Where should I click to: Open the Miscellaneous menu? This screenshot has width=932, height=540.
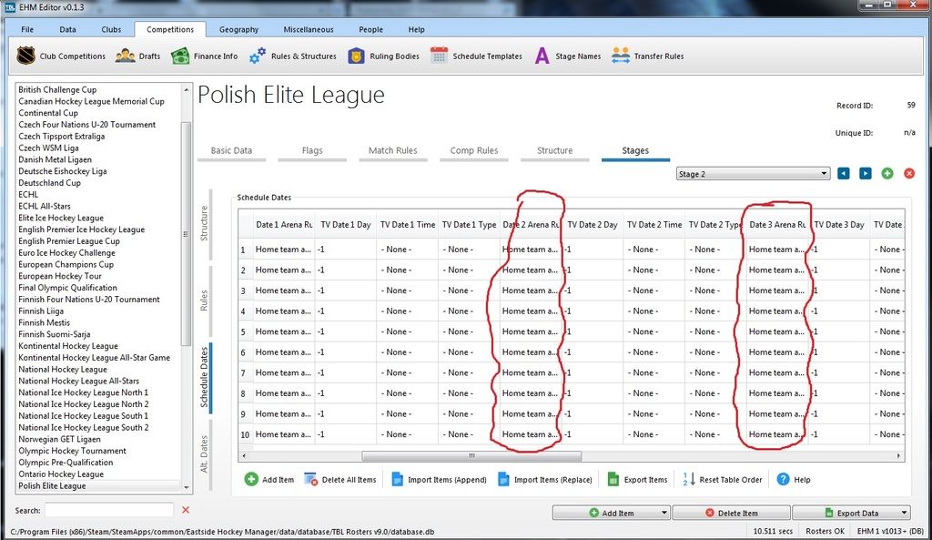tap(309, 29)
